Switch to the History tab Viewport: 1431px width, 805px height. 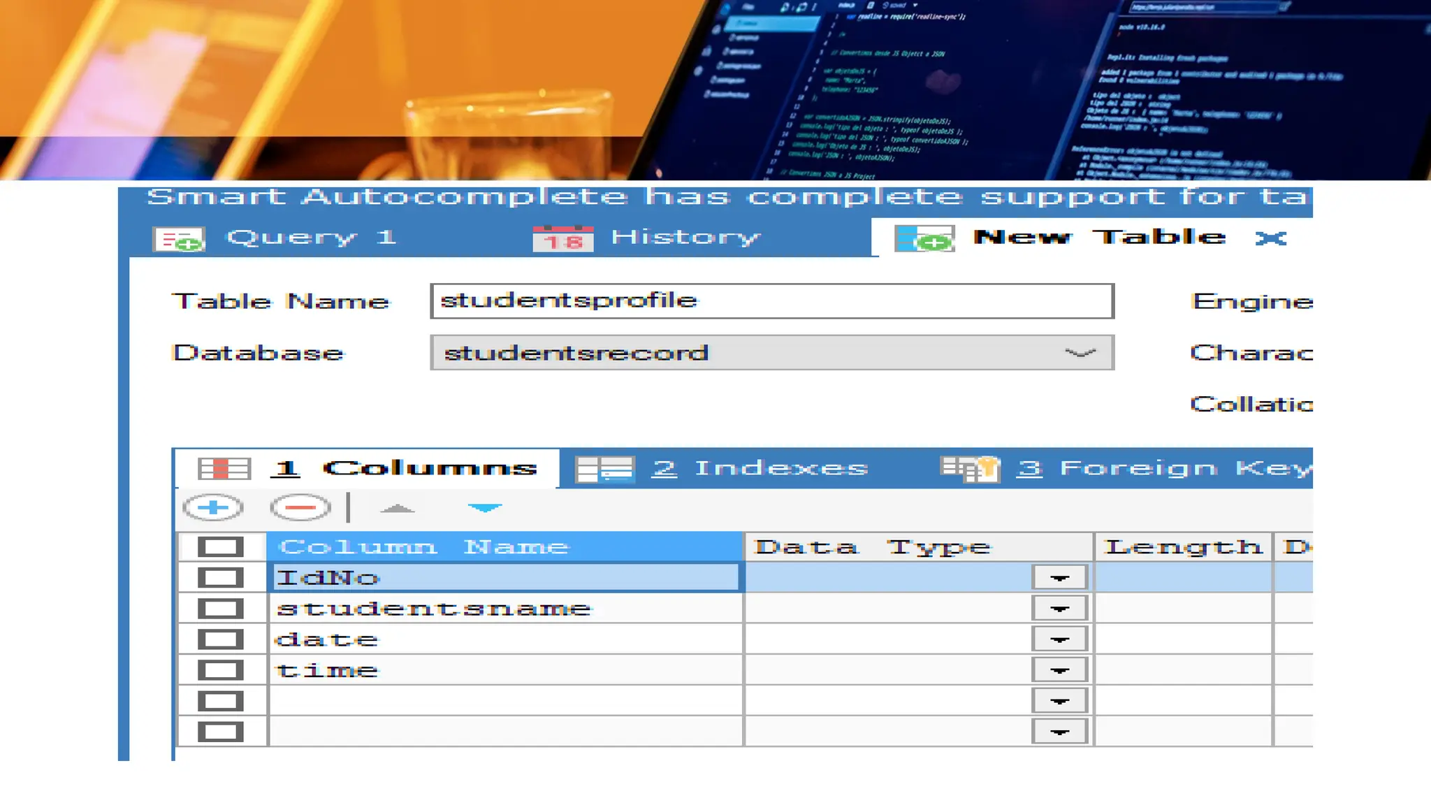tap(685, 238)
